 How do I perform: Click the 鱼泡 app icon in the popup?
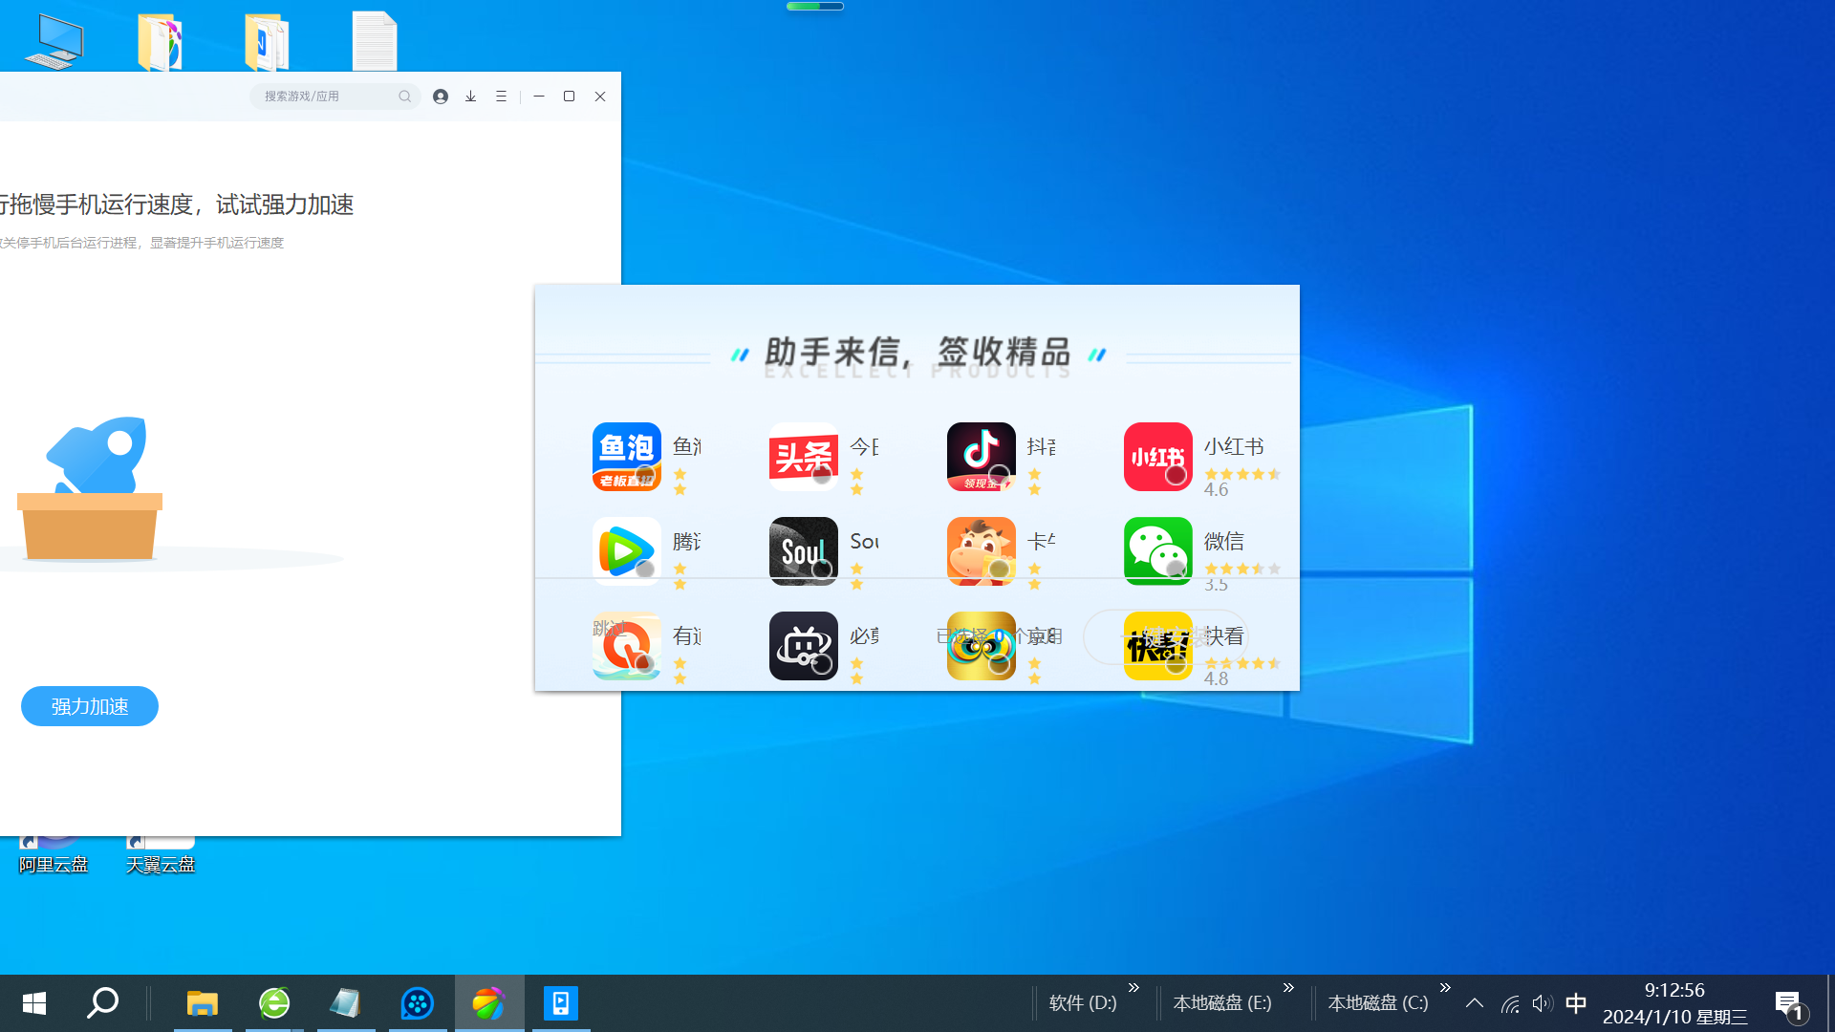pyautogui.click(x=627, y=457)
